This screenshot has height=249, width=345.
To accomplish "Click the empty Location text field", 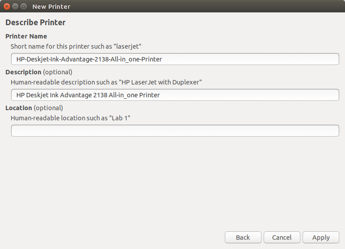I will 175,130.
